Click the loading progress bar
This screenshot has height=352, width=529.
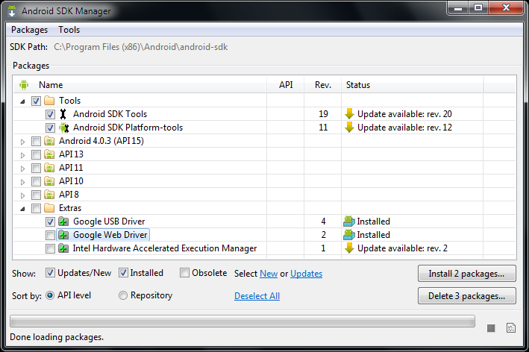[x=242, y=321]
